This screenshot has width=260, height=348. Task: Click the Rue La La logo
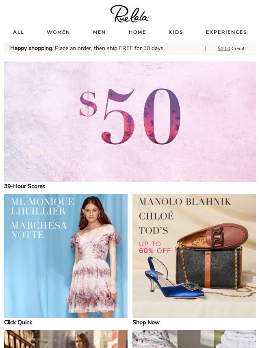[130, 14]
